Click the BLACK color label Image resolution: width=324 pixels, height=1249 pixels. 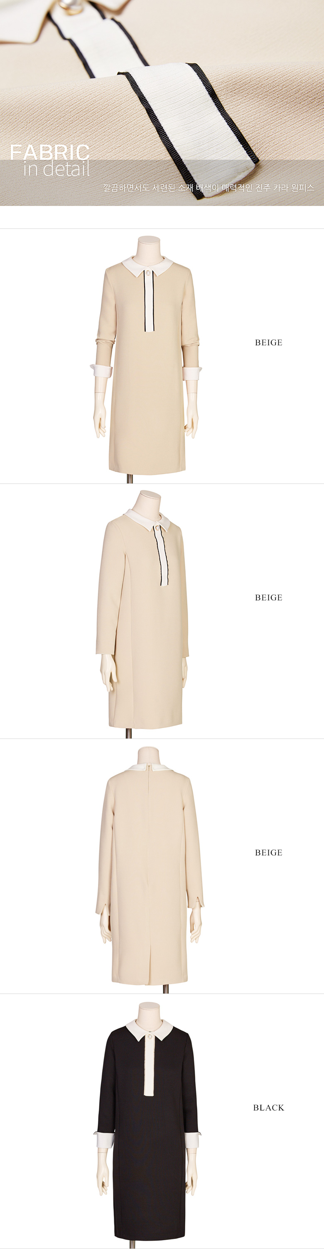tap(268, 1108)
